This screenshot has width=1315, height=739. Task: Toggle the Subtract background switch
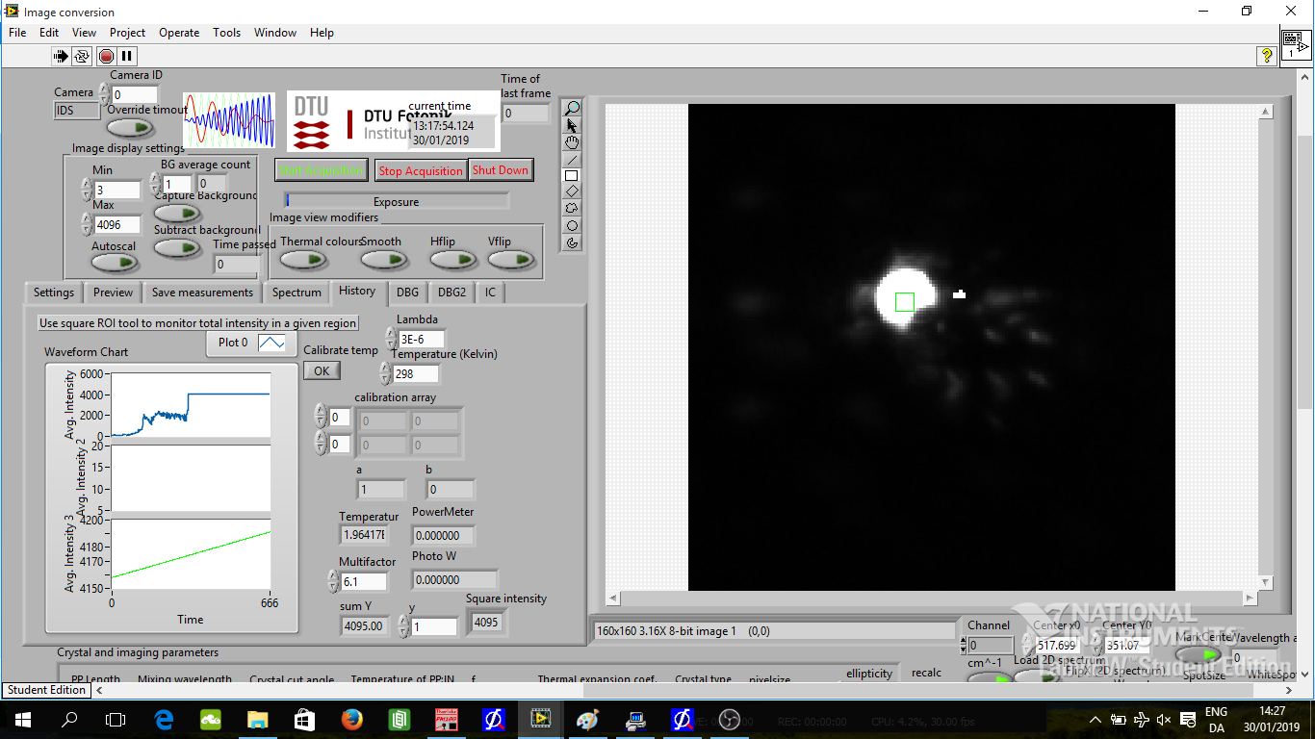click(178, 247)
